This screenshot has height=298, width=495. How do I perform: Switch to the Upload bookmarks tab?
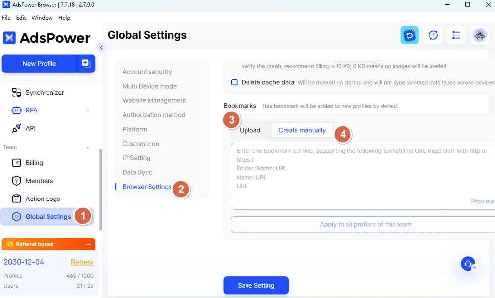250,130
